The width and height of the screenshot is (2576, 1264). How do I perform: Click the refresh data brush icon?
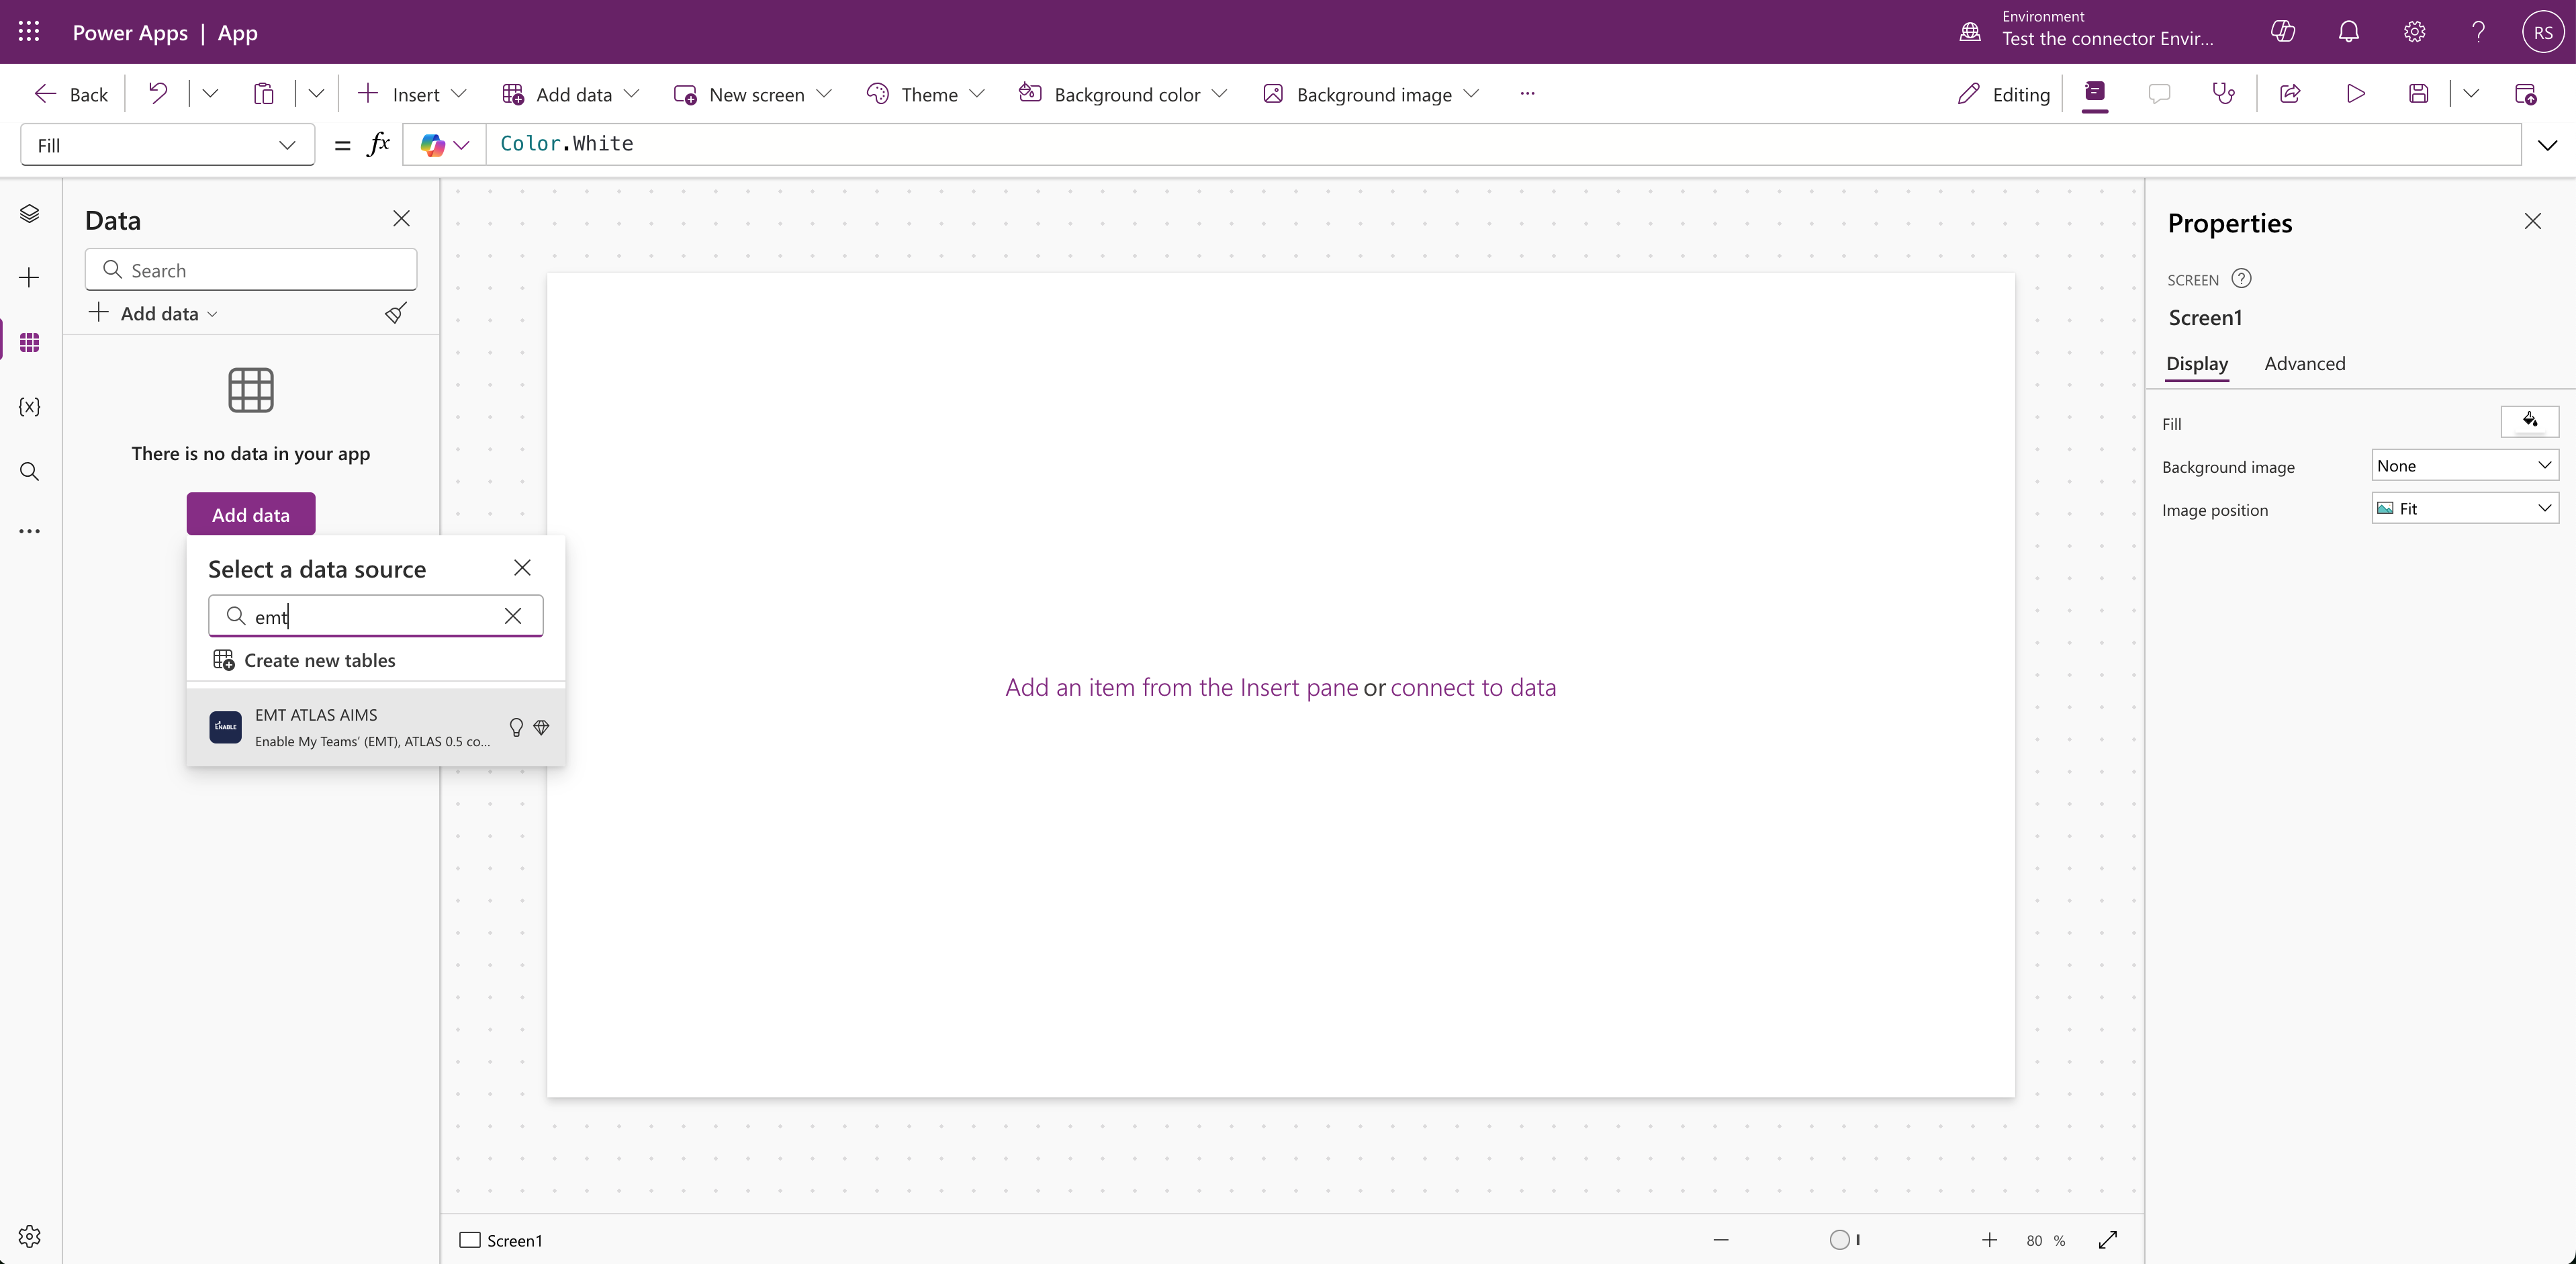396,313
